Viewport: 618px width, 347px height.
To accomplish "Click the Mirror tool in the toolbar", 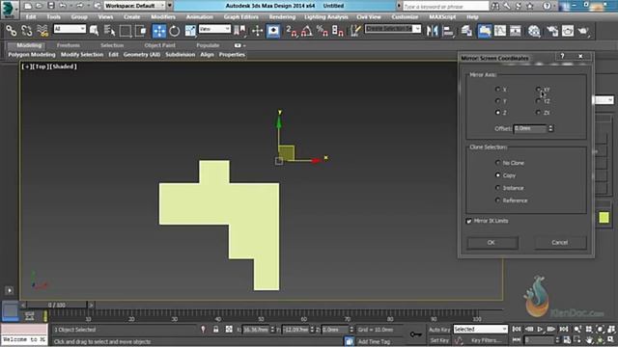I will tap(432, 31).
